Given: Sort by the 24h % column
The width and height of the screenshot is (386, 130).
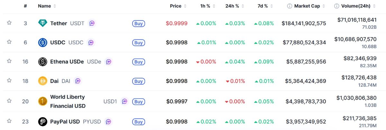Looking at the screenshot, I should (232, 6).
